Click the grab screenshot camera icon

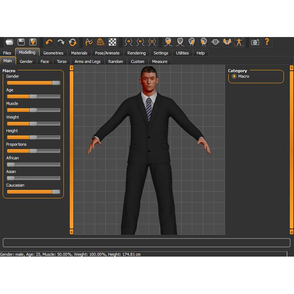(x=255, y=42)
